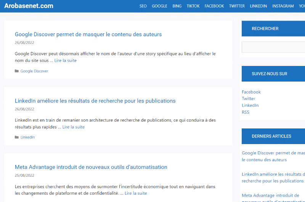Follow on Facebook in the sidebar

pos(251,92)
